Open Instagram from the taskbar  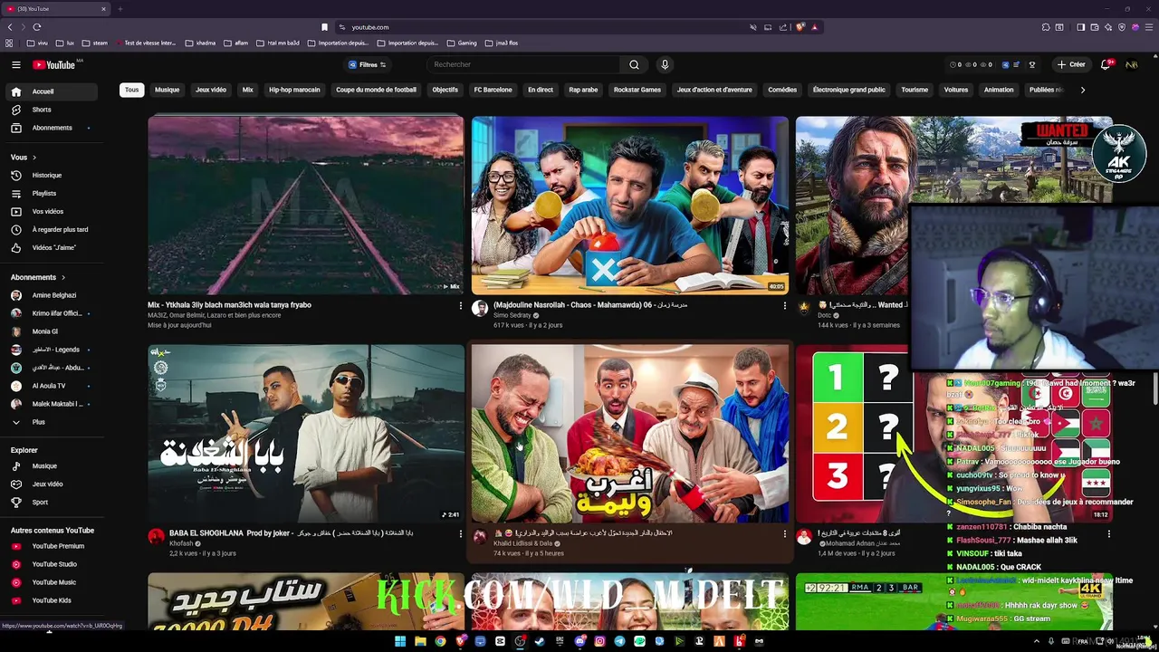click(x=599, y=641)
